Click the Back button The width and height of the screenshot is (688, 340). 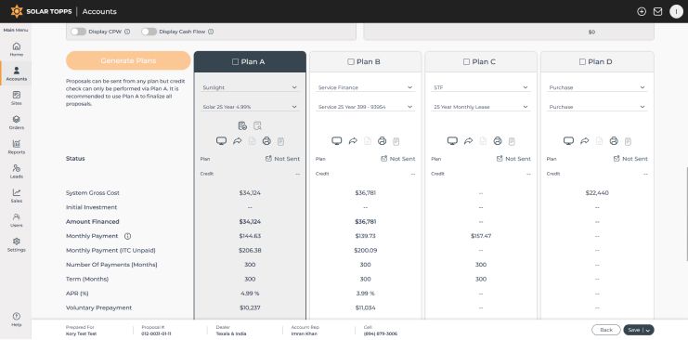pyautogui.click(x=606, y=330)
